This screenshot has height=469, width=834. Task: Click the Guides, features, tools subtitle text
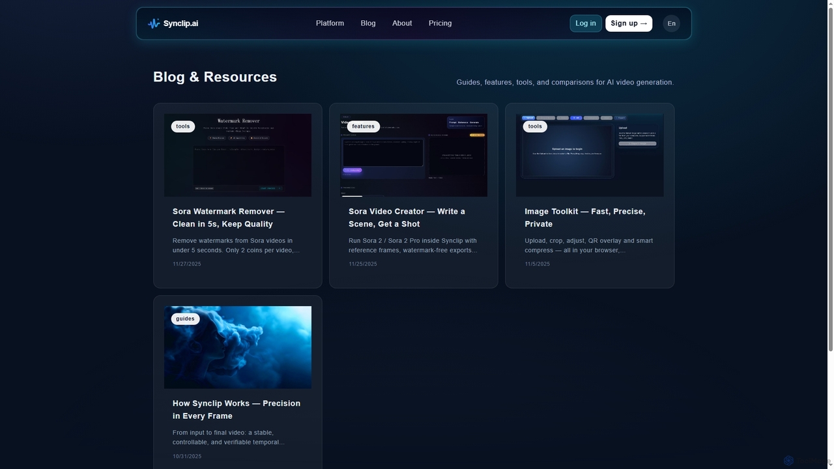click(x=565, y=82)
